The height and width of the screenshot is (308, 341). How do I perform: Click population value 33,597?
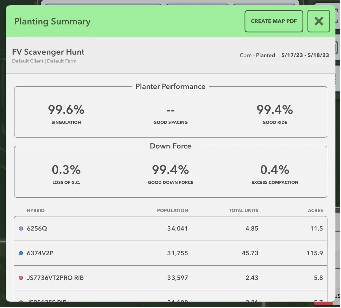pyautogui.click(x=178, y=278)
